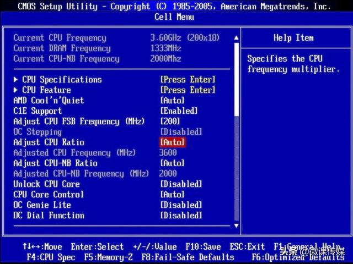This screenshot has width=353, height=264.
Task: Click the scrollbar up arrow
Action: (237, 38)
